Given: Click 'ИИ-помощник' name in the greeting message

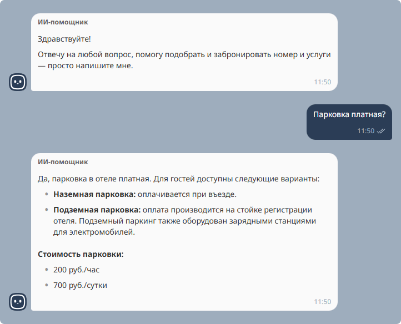Looking at the screenshot, I should [63, 22].
